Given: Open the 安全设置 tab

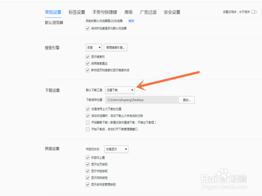Looking at the screenshot, I should 172,12.
